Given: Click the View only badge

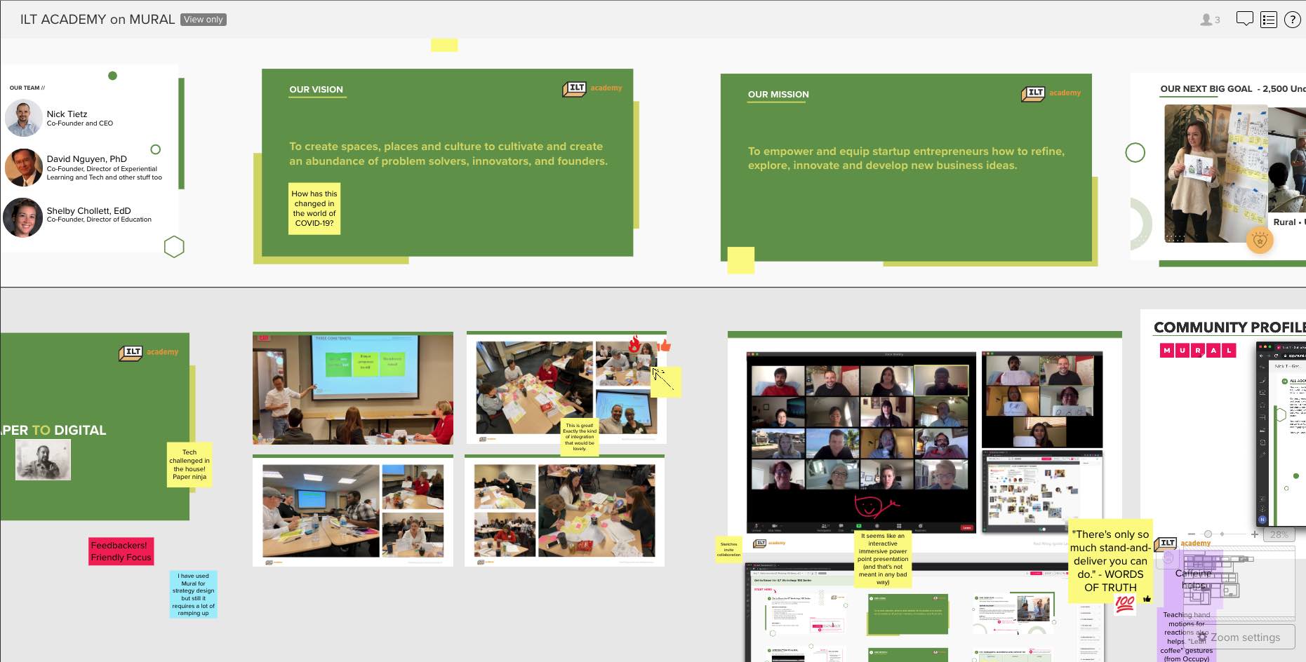Looking at the screenshot, I should click(x=203, y=20).
